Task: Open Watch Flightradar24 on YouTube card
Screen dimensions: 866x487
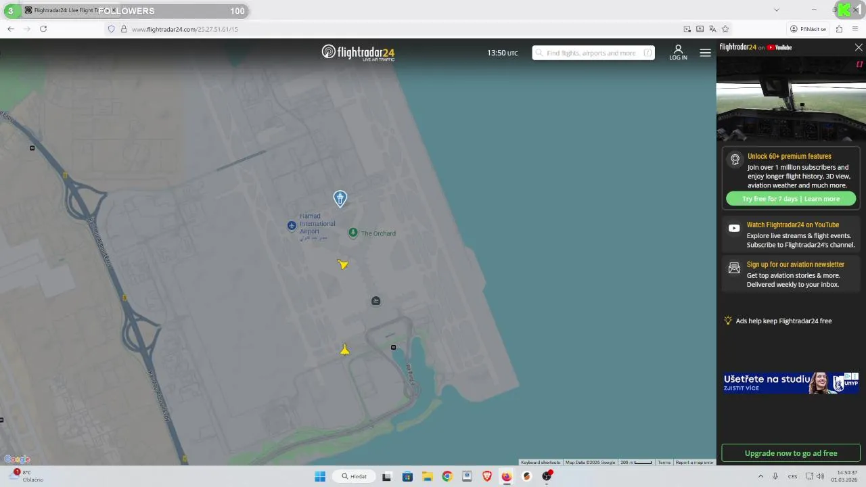Action: click(791, 235)
